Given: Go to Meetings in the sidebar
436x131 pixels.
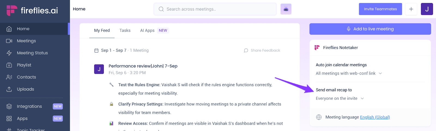Looking at the screenshot, I should (35, 41).
